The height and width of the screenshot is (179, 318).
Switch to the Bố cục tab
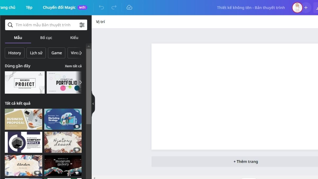click(x=46, y=38)
